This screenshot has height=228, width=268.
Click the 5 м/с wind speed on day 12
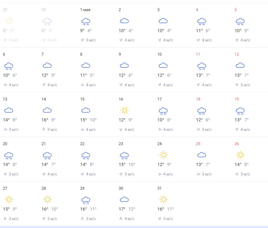pos(245,85)
